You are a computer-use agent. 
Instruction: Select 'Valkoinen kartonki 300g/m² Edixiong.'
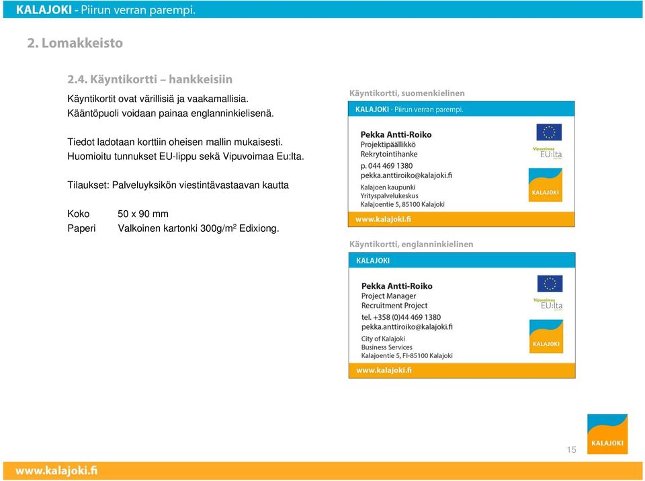click(x=198, y=228)
